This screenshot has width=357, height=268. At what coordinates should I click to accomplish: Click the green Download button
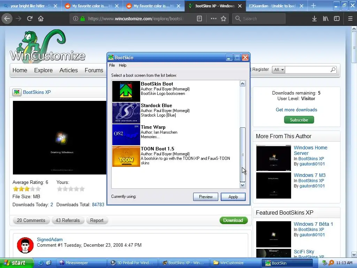pos(233,221)
